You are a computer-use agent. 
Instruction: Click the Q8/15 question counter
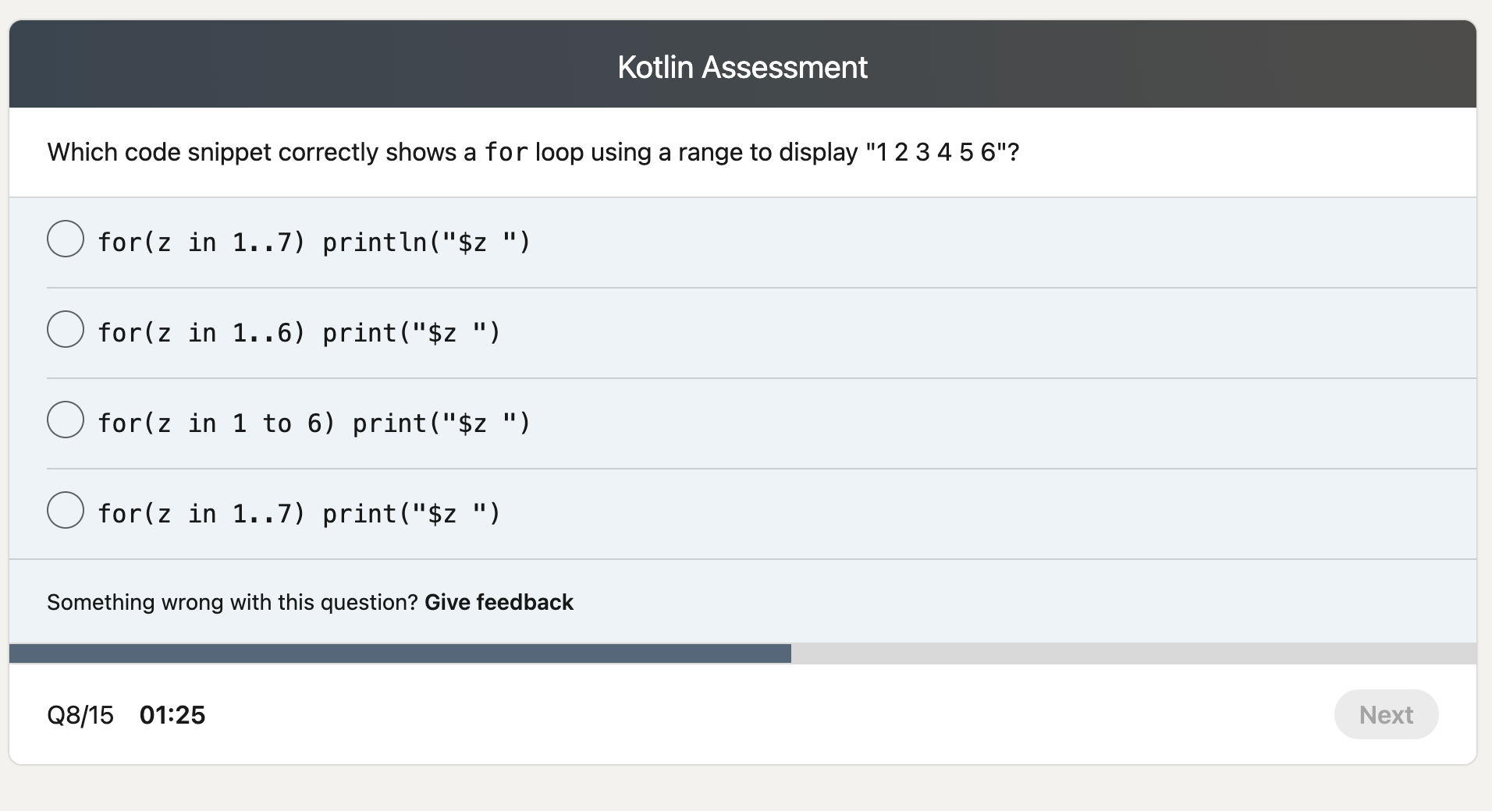pos(81,714)
